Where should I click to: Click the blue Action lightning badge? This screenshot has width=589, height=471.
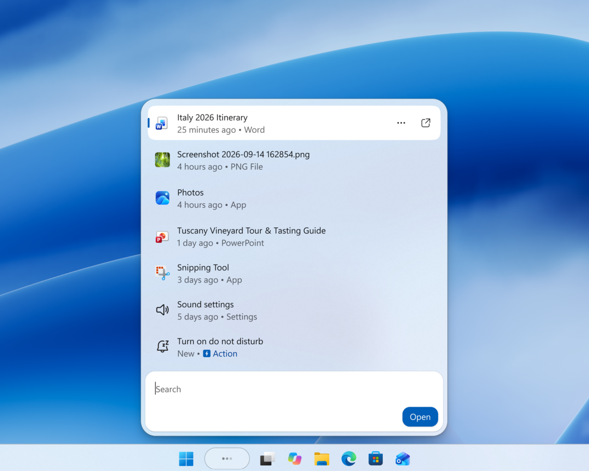pyautogui.click(x=207, y=354)
